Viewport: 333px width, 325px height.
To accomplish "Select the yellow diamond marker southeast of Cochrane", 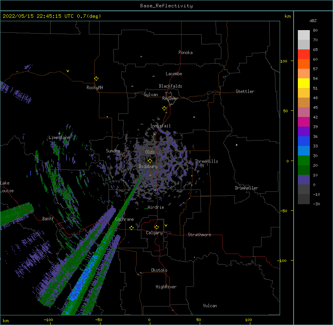I will [131, 228].
